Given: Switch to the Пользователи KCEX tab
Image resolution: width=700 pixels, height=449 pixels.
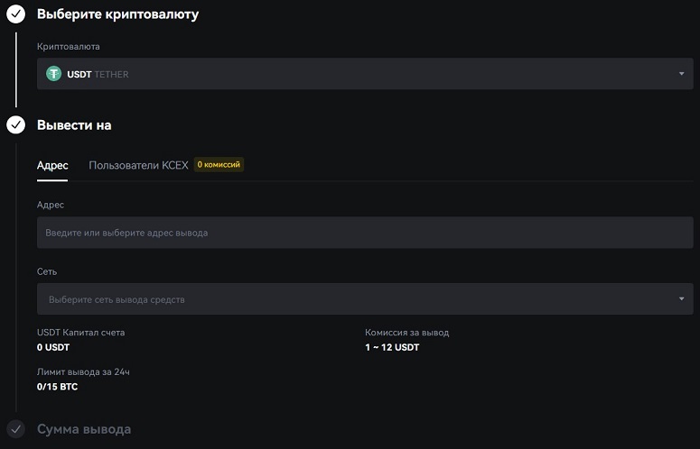Looking at the screenshot, I should (x=138, y=165).
